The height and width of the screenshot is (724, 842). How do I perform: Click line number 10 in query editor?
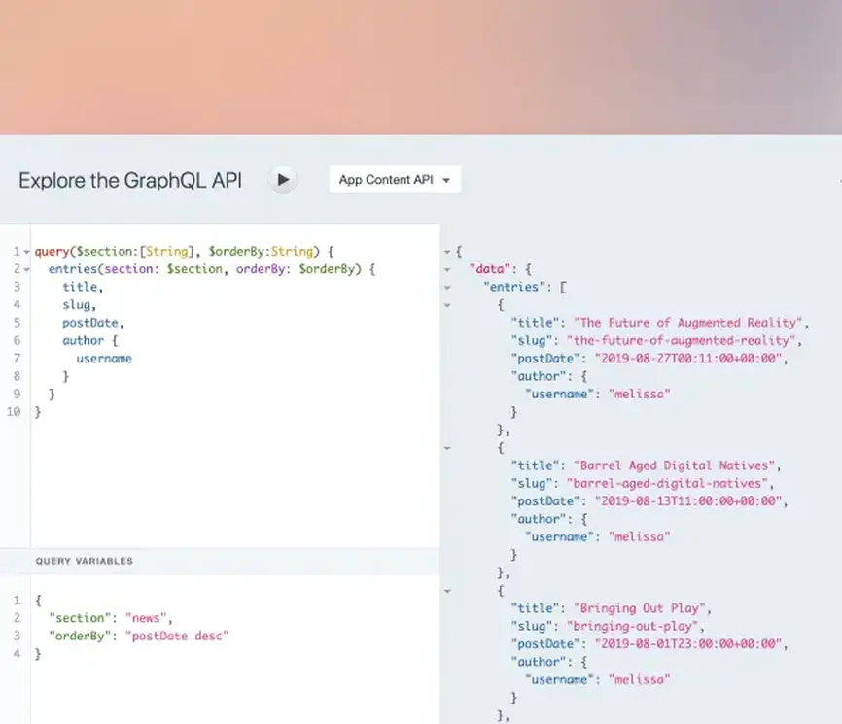tap(14, 412)
